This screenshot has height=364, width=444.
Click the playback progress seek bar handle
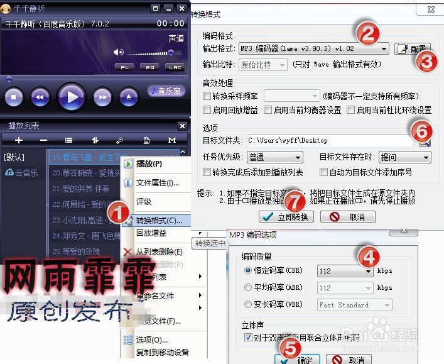(9, 79)
